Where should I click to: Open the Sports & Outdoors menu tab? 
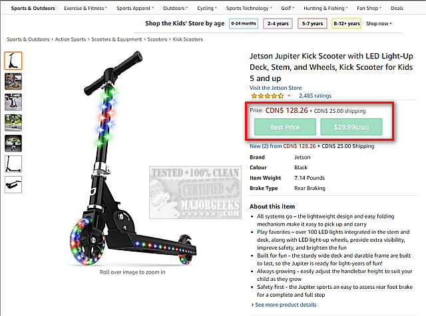33,9
